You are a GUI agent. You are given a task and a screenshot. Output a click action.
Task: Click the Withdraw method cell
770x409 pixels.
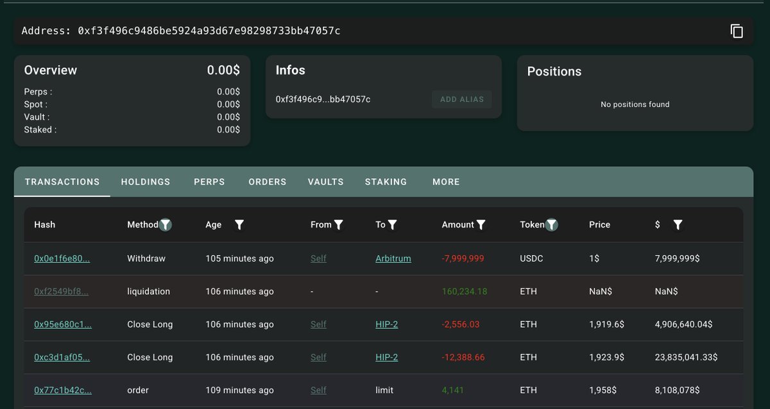(146, 258)
